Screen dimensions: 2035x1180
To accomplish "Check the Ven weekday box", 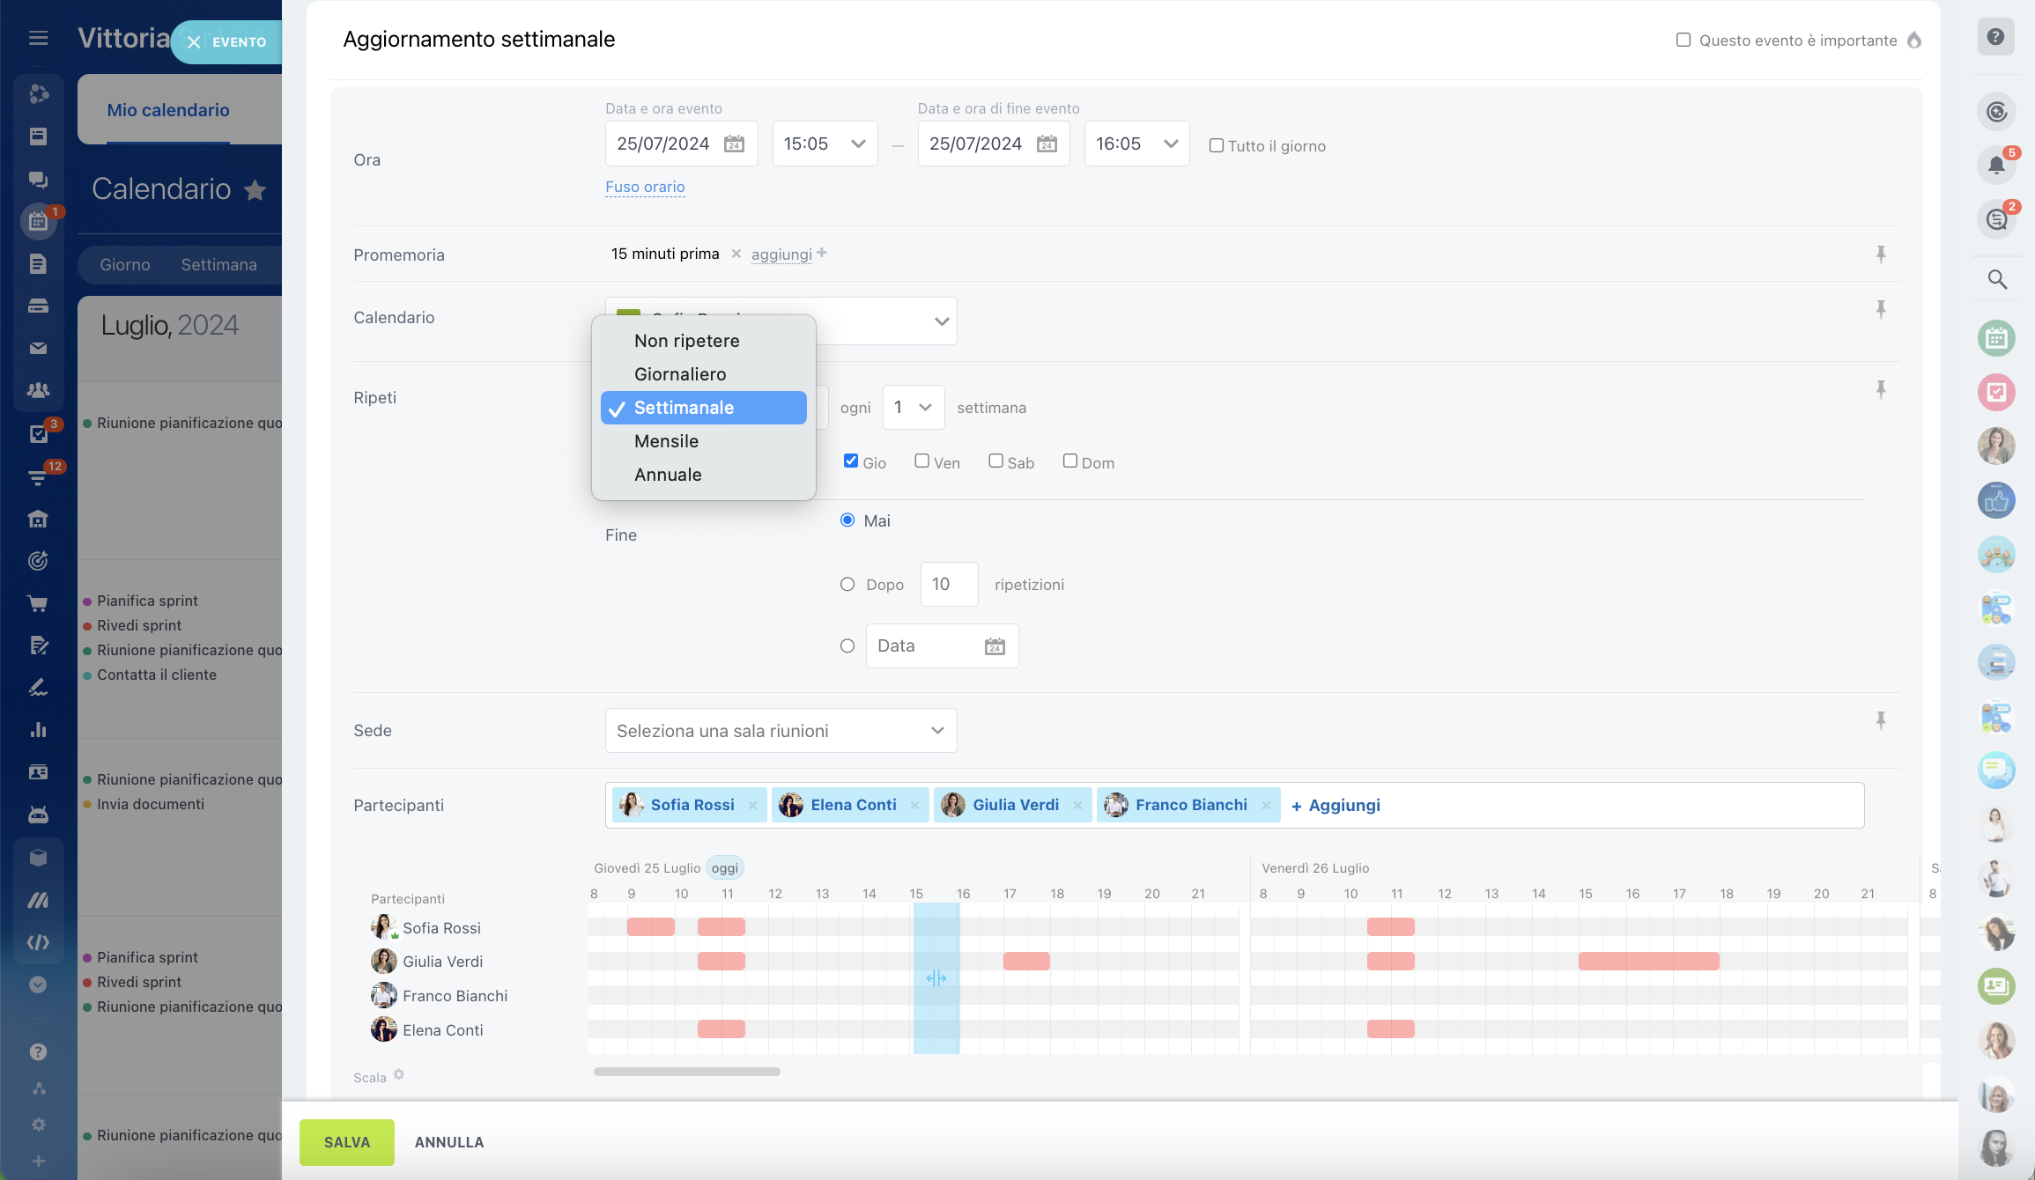I will [x=921, y=461].
